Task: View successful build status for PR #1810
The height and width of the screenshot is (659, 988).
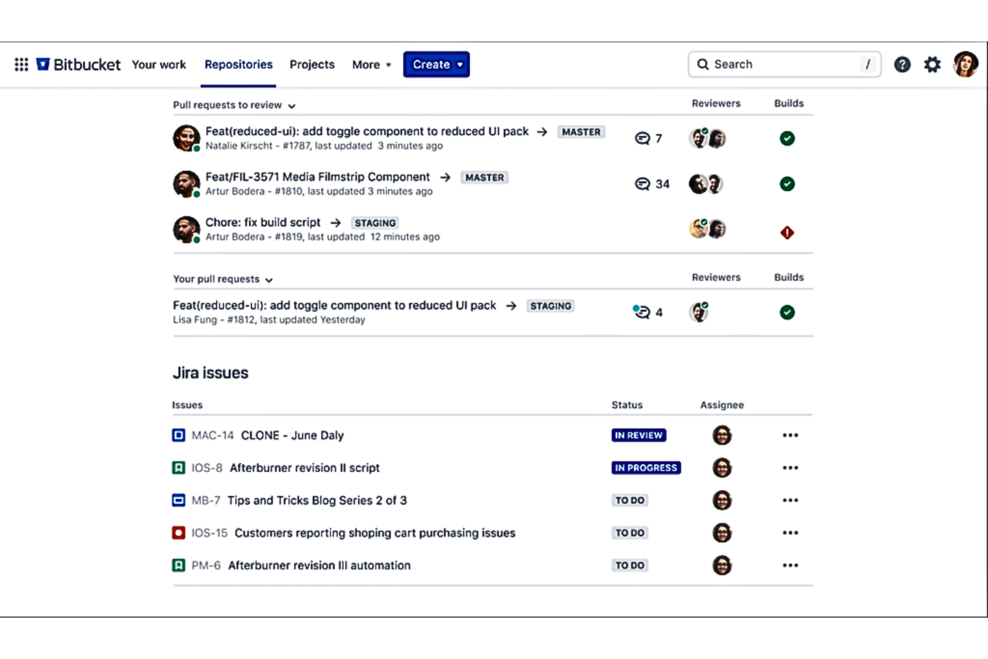Action: tap(787, 184)
